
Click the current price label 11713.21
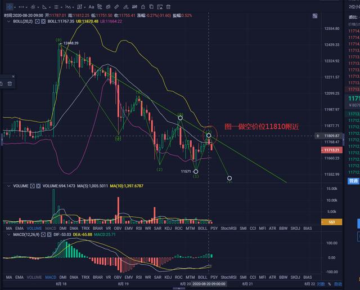coord(331,150)
